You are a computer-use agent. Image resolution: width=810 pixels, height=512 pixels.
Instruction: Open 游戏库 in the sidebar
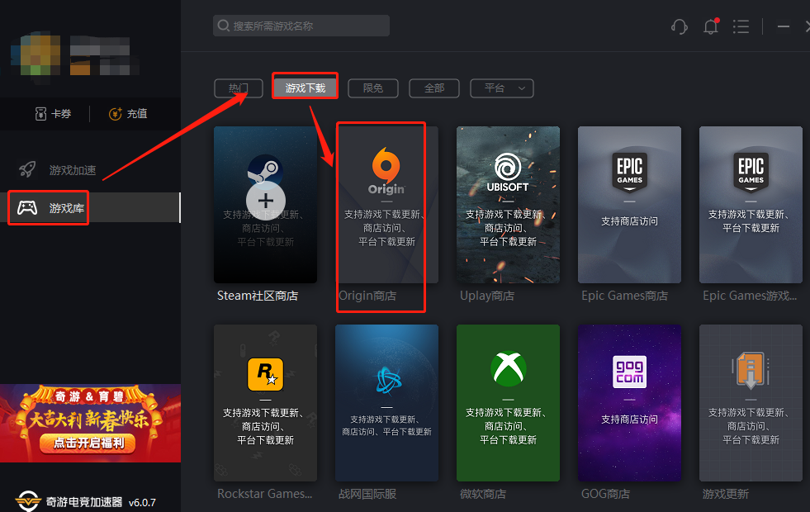pos(90,208)
